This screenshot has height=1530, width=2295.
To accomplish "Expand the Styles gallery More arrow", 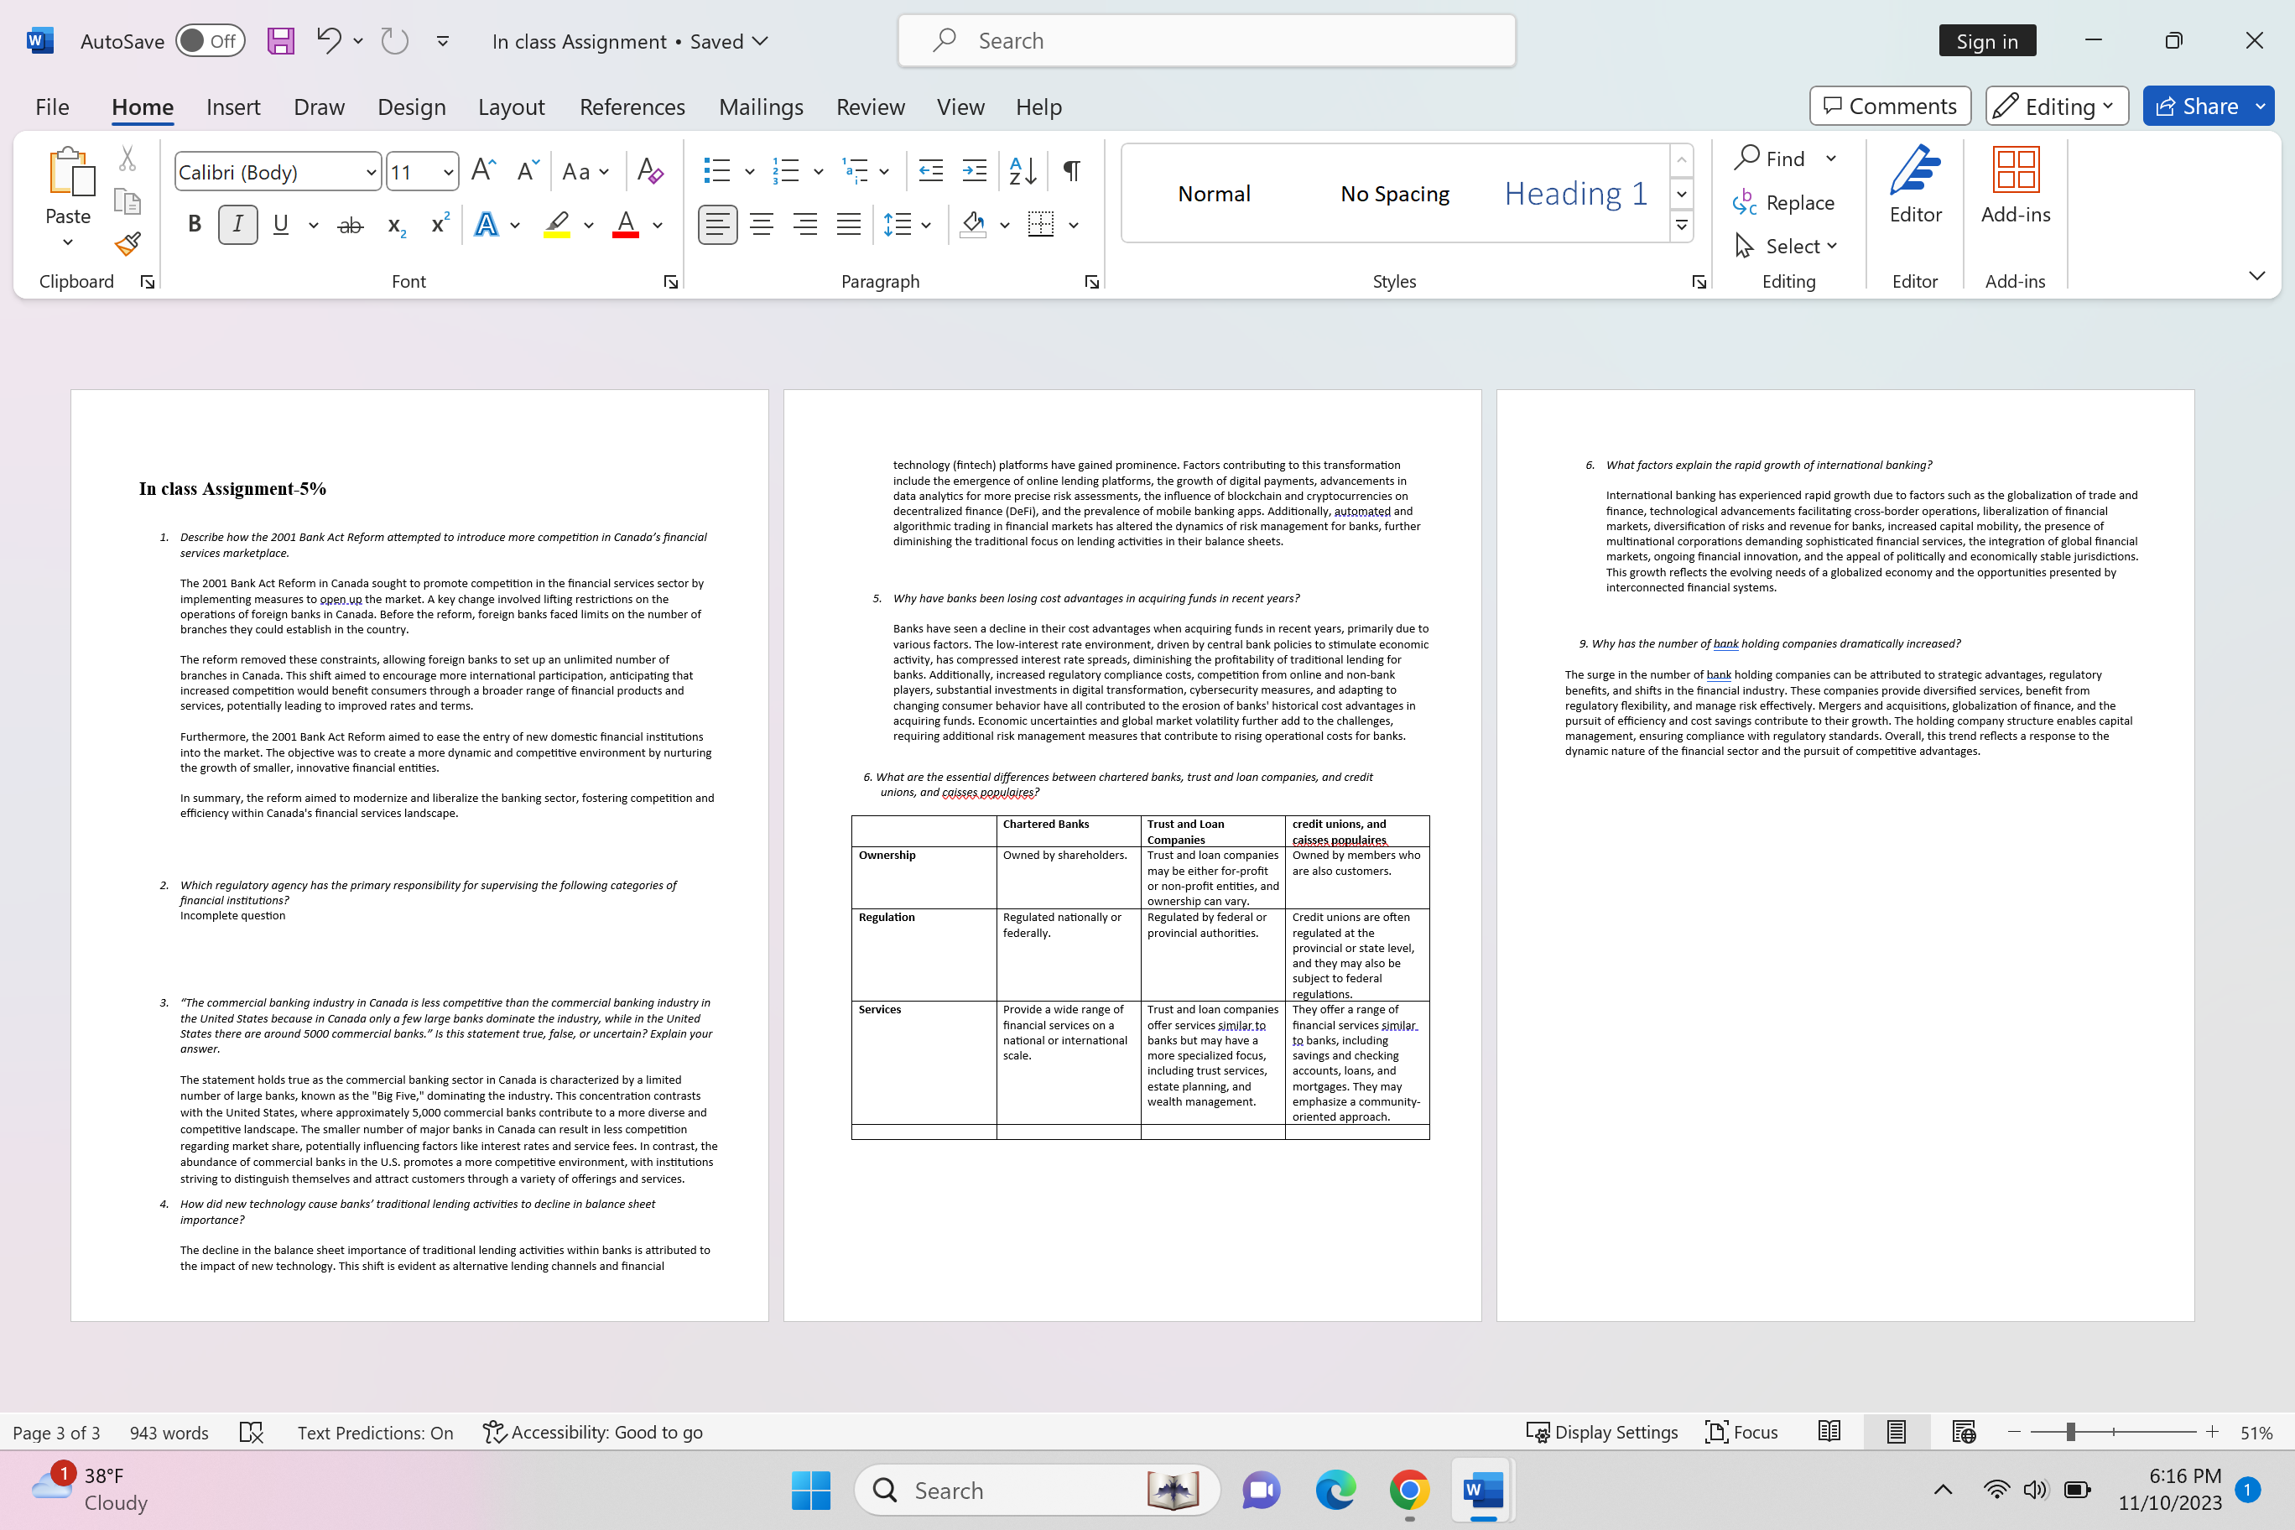I will click(x=1681, y=226).
